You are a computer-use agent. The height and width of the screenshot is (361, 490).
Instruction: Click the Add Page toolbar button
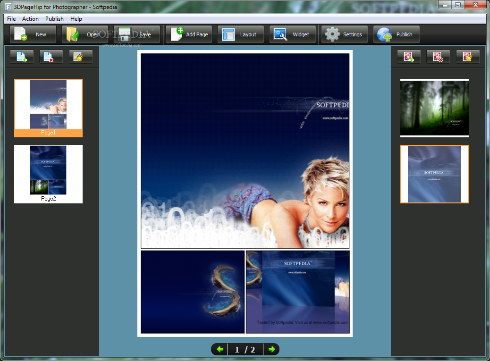click(x=189, y=34)
